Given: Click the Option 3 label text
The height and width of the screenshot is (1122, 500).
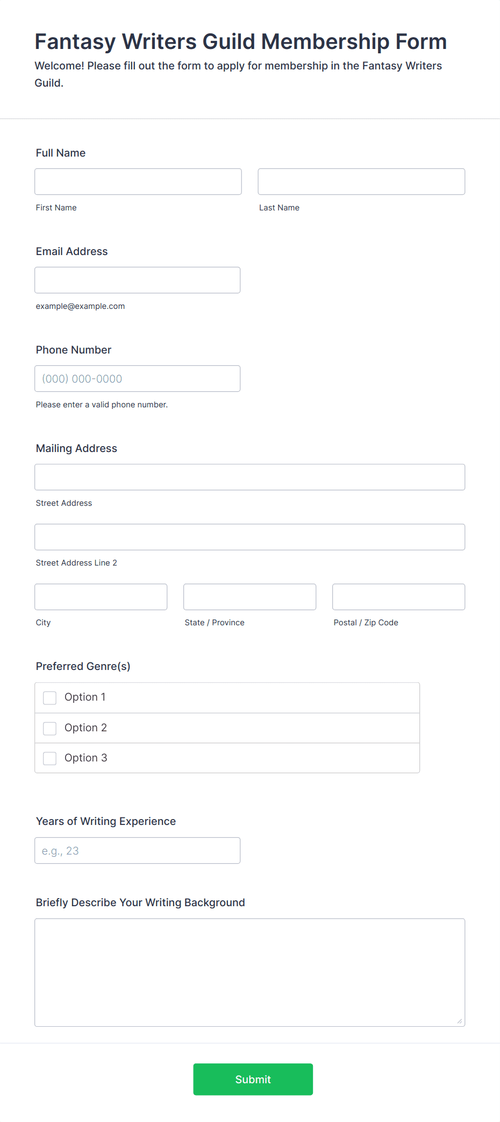Looking at the screenshot, I should [x=86, y=758].
